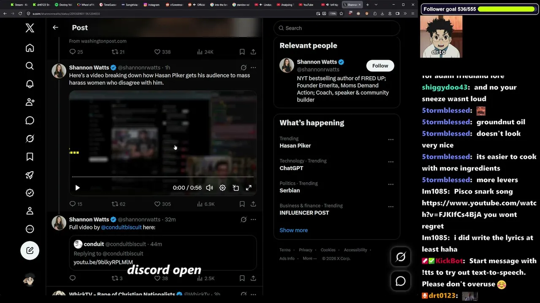Viewport: 540px width, 303px height.
Task: Open the floating chat messages button
Action: (400, 281)
